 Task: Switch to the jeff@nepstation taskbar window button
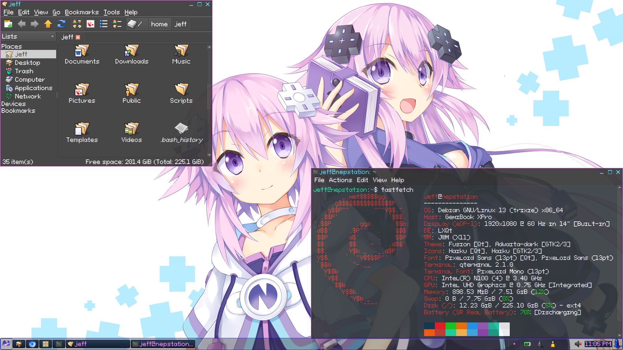tap(163, 344)
